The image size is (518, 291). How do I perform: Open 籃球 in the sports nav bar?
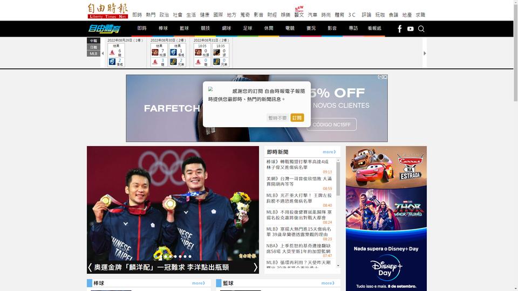click(x=185, y=29)
